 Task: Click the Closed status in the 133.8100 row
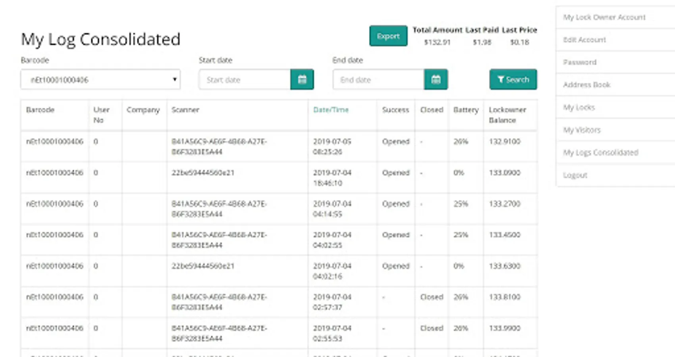432,297
